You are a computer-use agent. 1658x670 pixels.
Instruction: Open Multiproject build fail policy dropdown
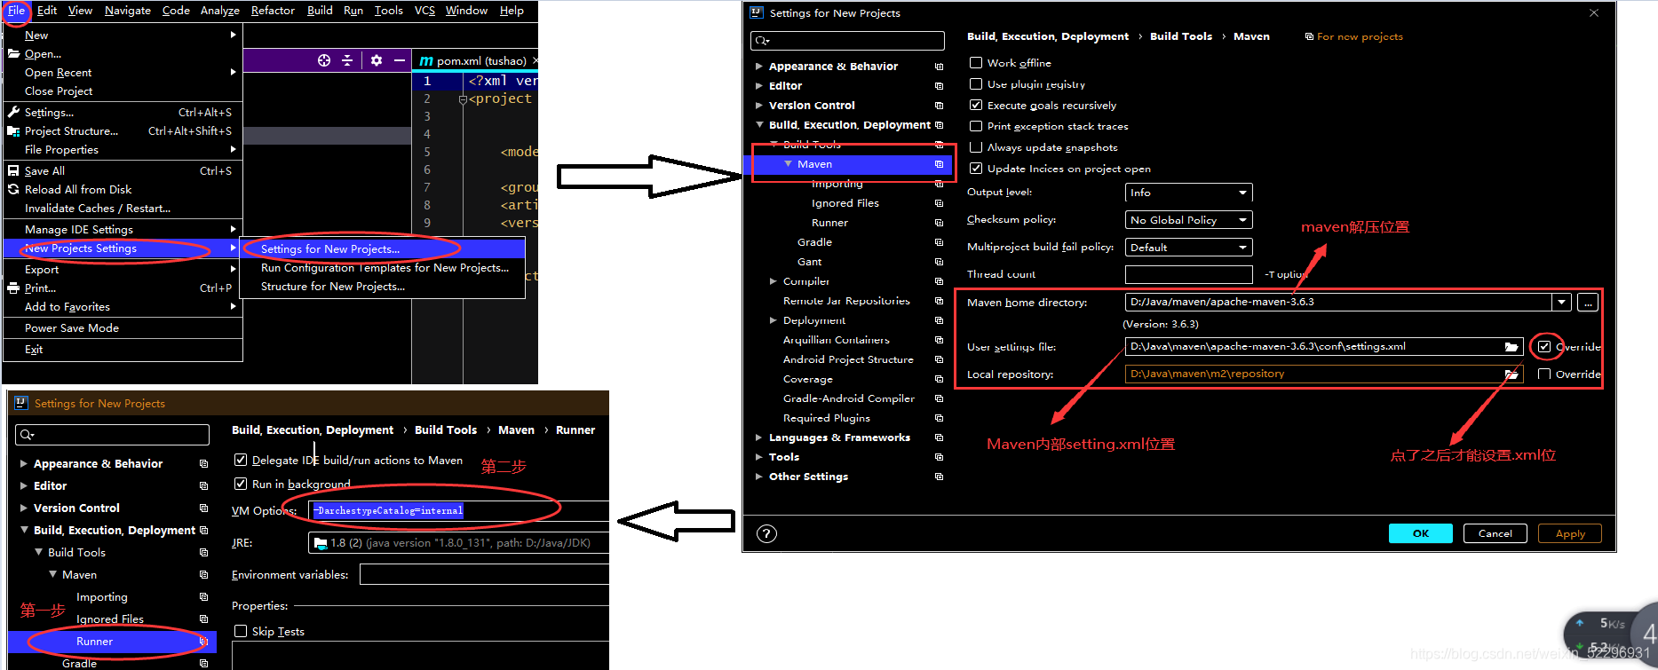[1188, 248]
